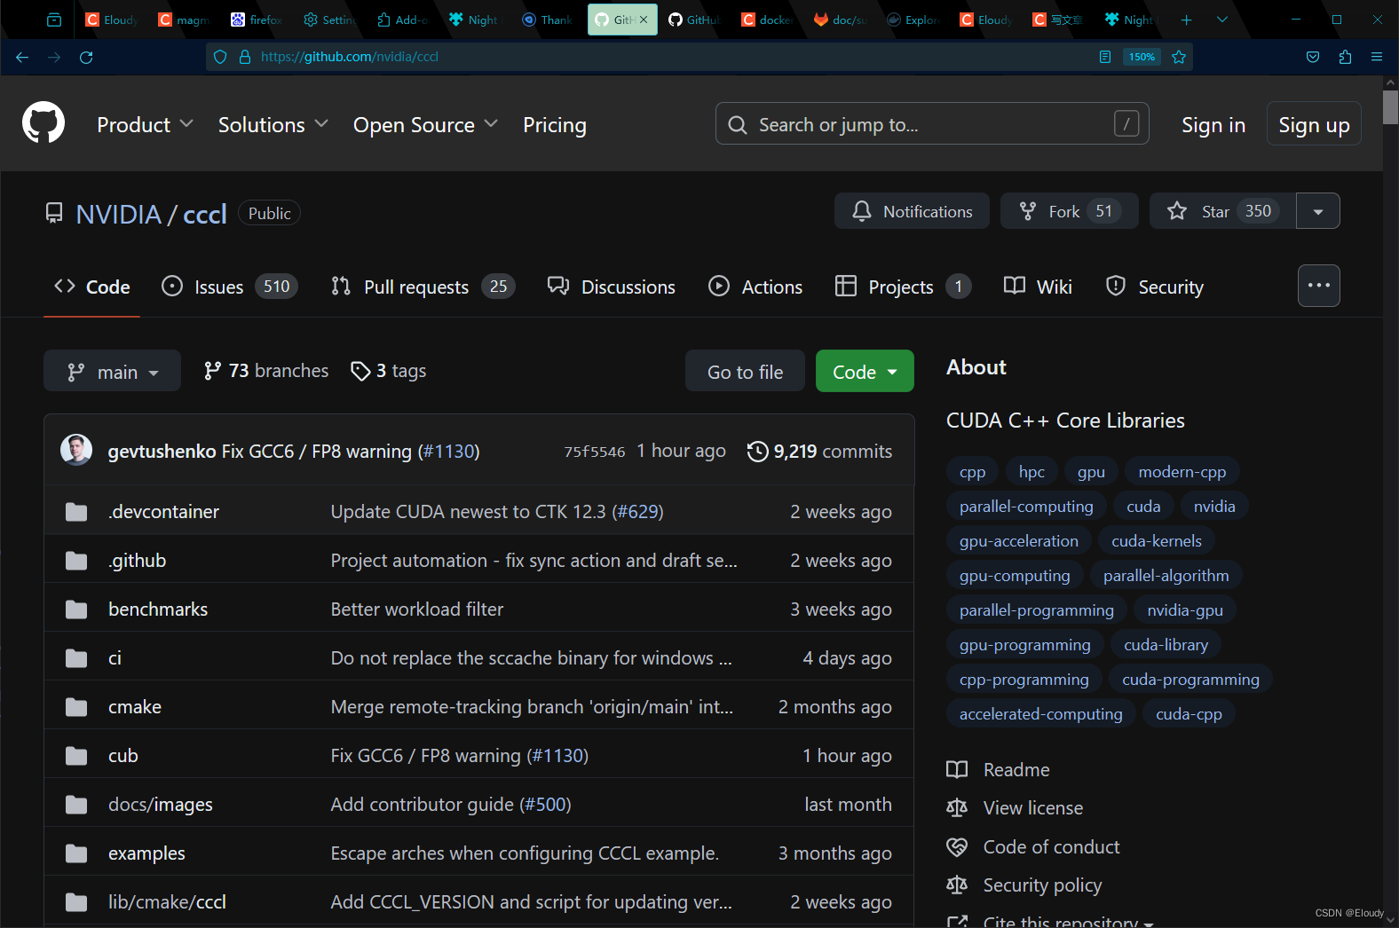Click Pricing in the header

(x=555, y=125)
